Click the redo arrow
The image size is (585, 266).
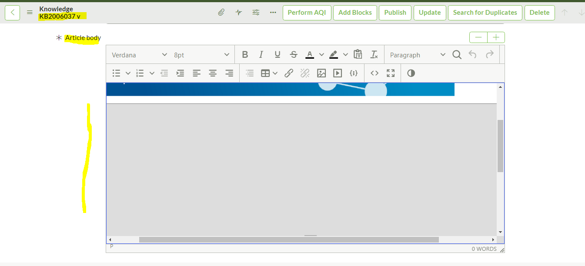coord(489,55)
